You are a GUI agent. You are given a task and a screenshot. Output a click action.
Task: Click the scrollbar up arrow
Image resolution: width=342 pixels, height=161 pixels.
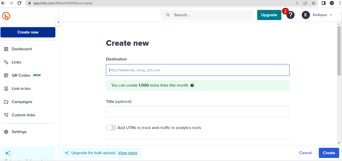pyautogui.click(x=339, y=24)
